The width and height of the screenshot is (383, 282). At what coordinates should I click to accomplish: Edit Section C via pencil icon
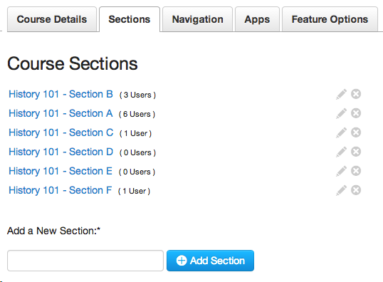[341, 132]
